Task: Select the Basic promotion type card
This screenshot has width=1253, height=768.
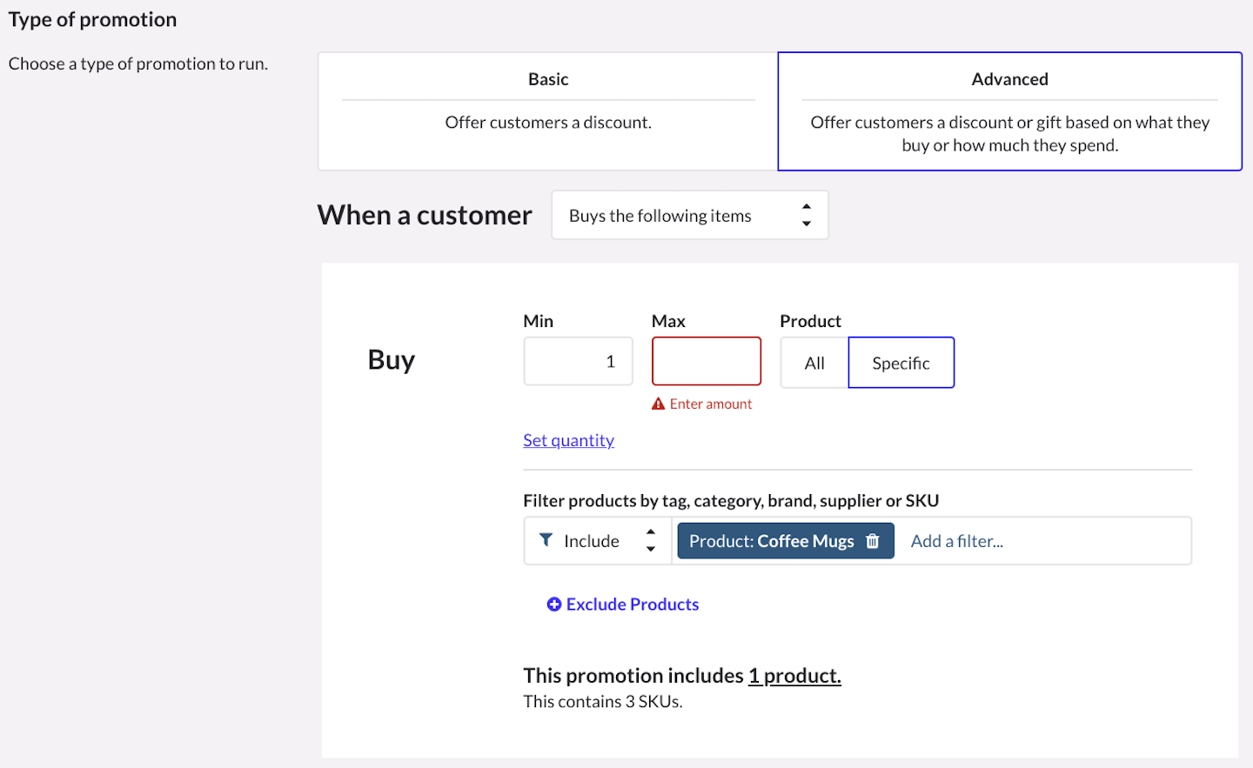Action: coord(548,111)
